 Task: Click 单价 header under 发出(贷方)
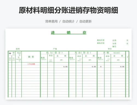(x=79, y=58)
